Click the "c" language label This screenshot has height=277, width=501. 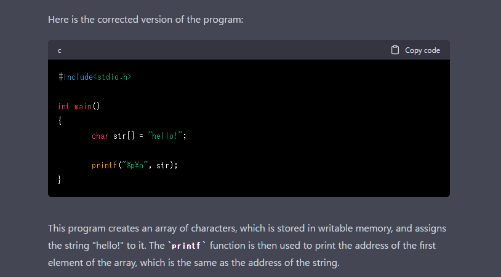pos(60,50)
